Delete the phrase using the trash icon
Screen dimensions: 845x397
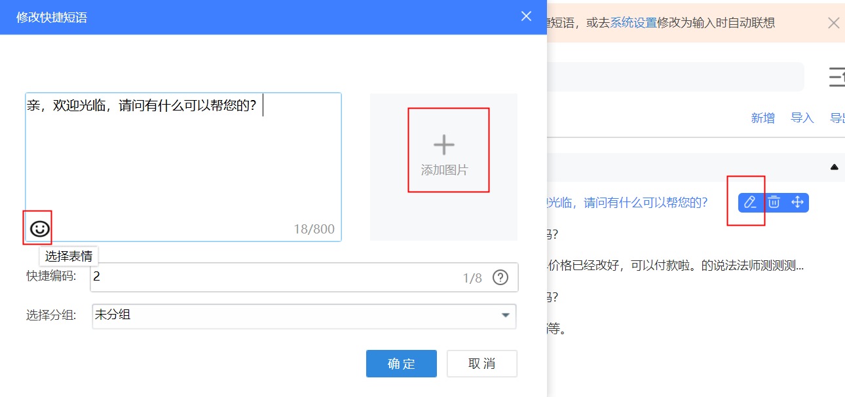point(774,203)
